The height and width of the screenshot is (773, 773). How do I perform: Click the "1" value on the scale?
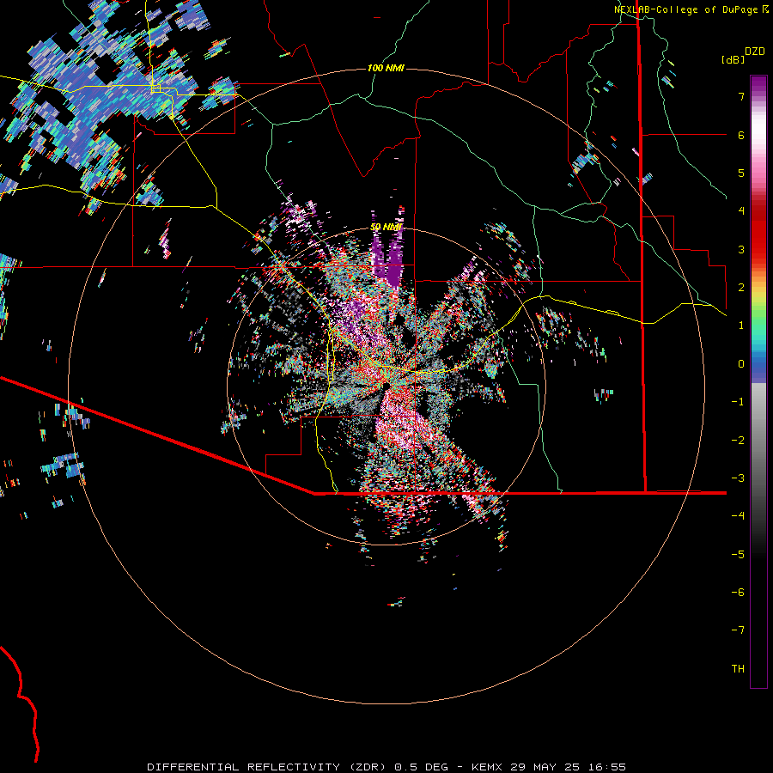(741, 326)
